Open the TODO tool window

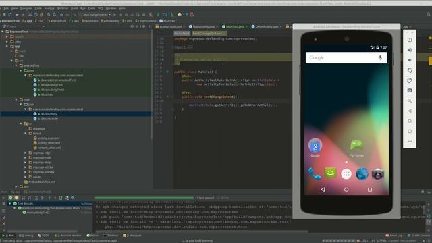(44, 236)
